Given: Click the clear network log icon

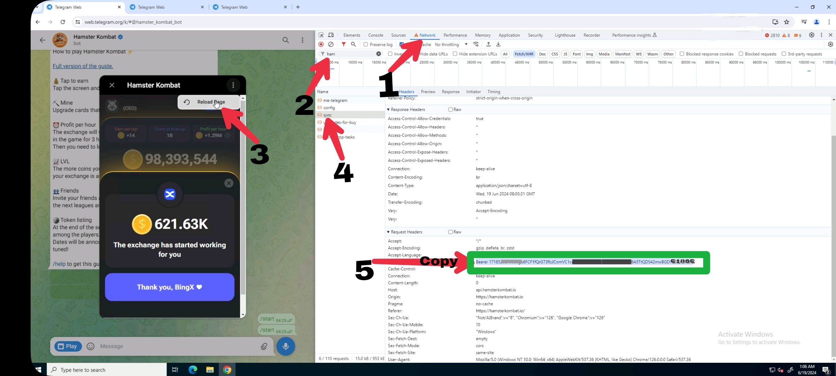Looking at the screenshot, I should click(x=331, y=44).
